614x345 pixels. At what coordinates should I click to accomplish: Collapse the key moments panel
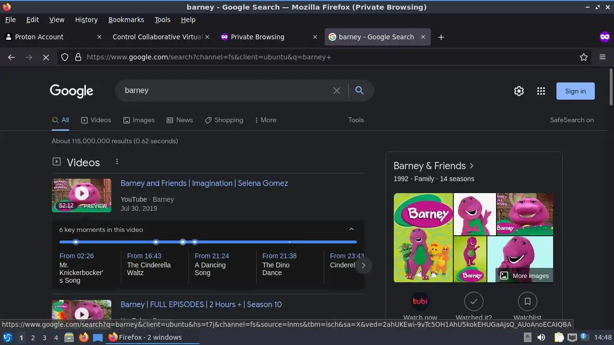click(x=352, y=230)
